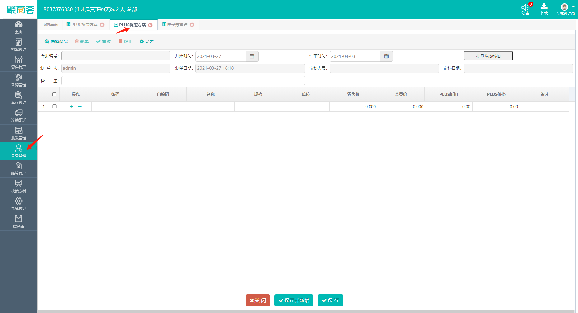Remove the row with the minus icon

(x=80, y=107)
